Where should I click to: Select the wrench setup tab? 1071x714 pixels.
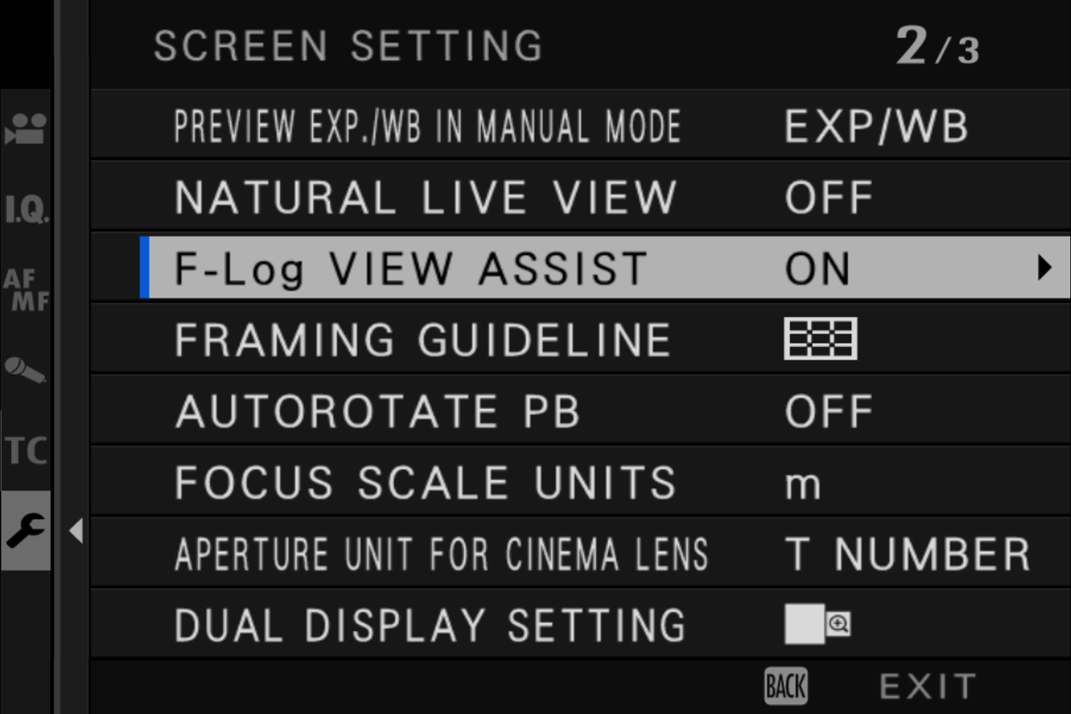coord(26,531)
